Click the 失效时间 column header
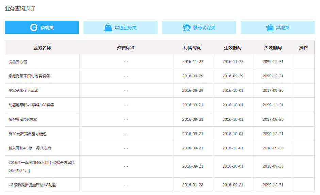This screenshot has width=320, height=195. 273,48
